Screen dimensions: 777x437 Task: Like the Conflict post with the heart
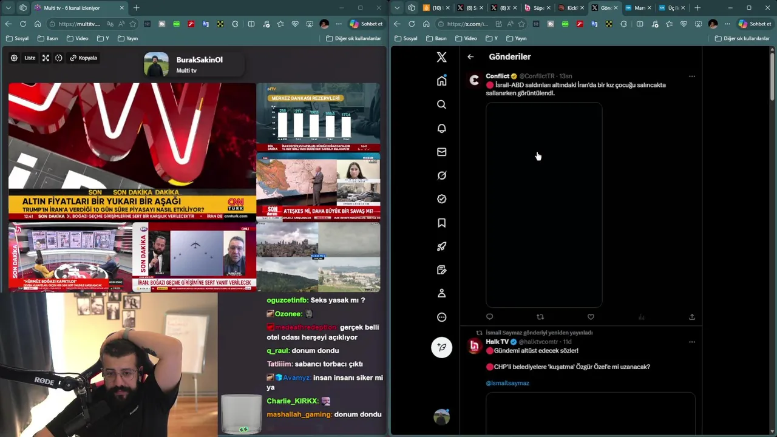[591, 317]
